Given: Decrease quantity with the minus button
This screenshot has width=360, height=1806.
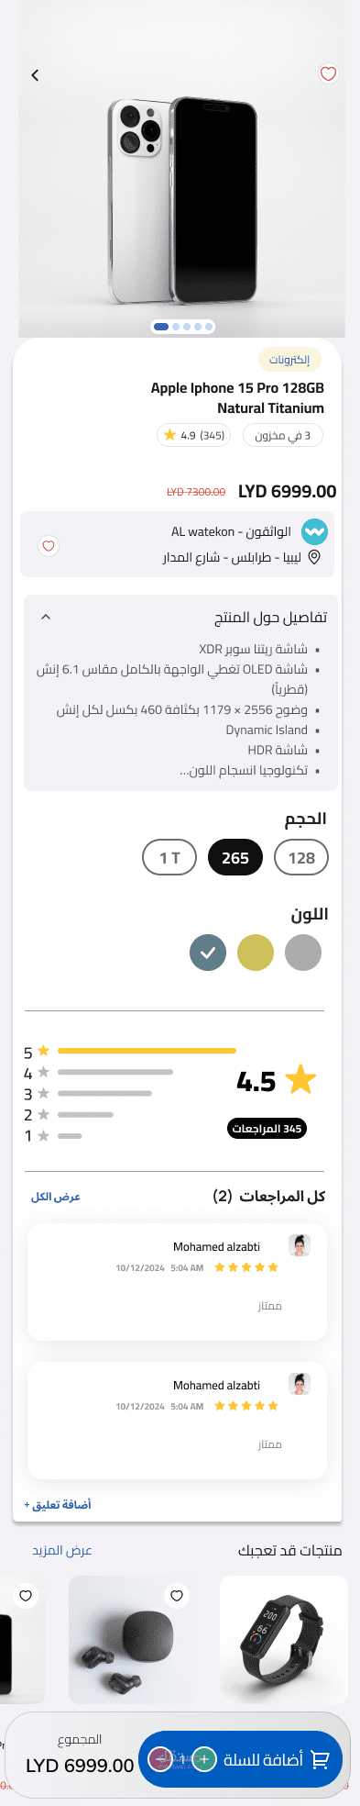Looking at the screenshot, I should [x=160, y=1759].
